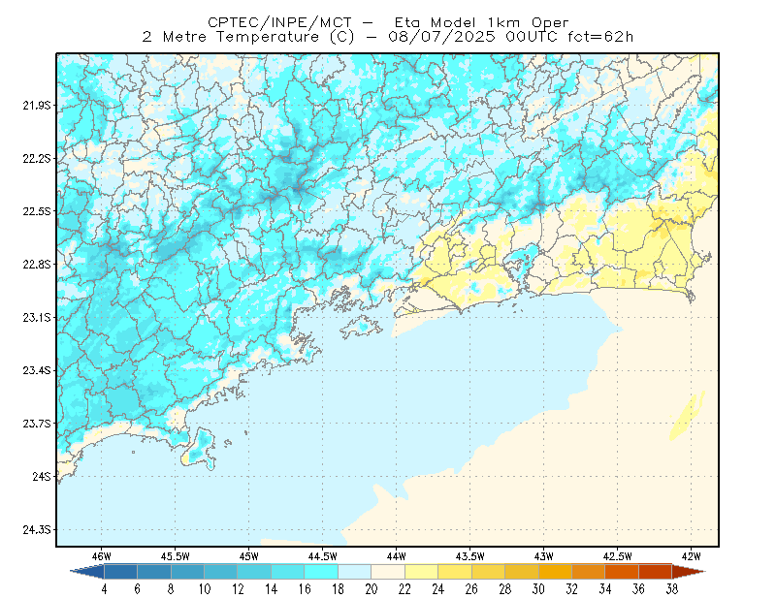This screenshot has height=599, width=776.
Task: Click the 24S latitude axis label
Action: [42, 476]
